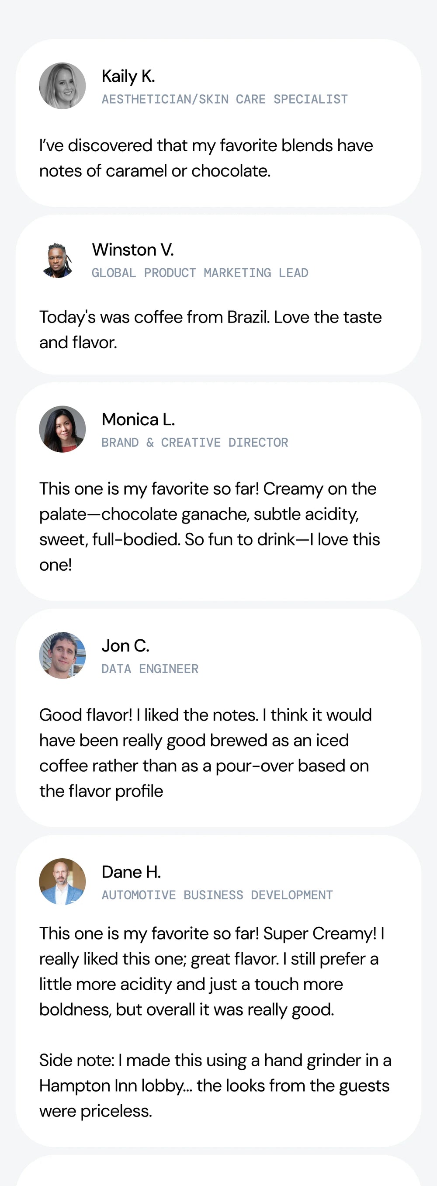
Task: Click the Global Product Marketing Lead title
Action: pyautogui.click(x=200, y=273)
